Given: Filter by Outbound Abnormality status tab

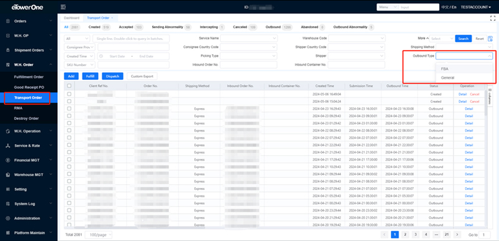Looking at the screenshot, I should [x=354, y=27].
